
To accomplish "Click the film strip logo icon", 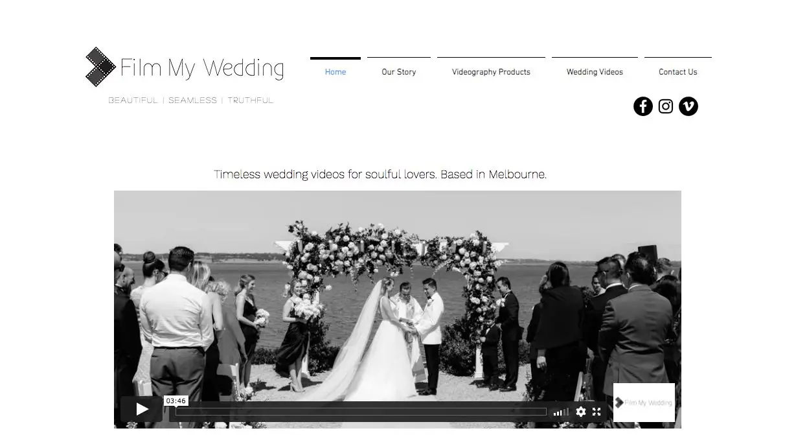I will click(100, 67).
